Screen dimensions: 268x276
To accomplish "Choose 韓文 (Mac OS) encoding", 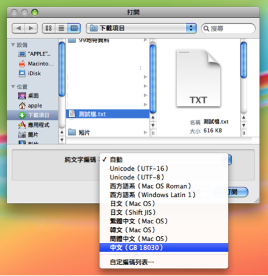I will point(164,230).
